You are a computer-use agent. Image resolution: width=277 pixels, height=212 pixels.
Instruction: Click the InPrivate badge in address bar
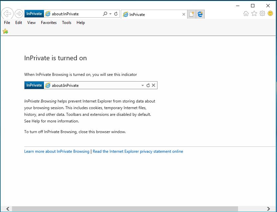click(x=34, y=14)
